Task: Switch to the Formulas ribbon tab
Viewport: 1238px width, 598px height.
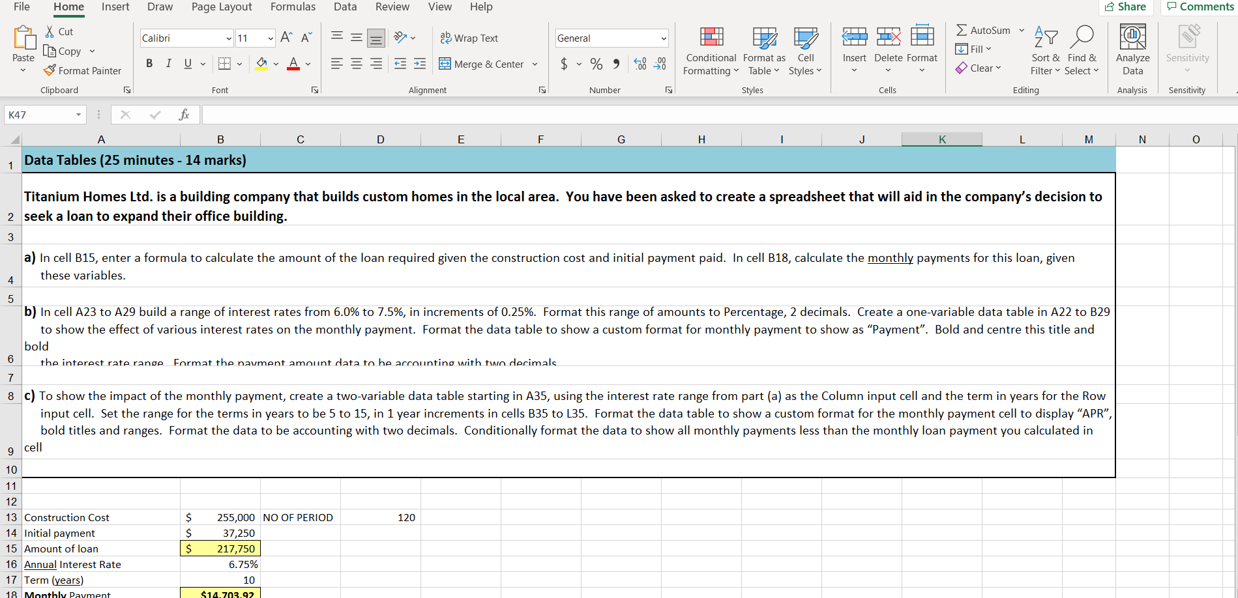Action: tap(293, 7)
